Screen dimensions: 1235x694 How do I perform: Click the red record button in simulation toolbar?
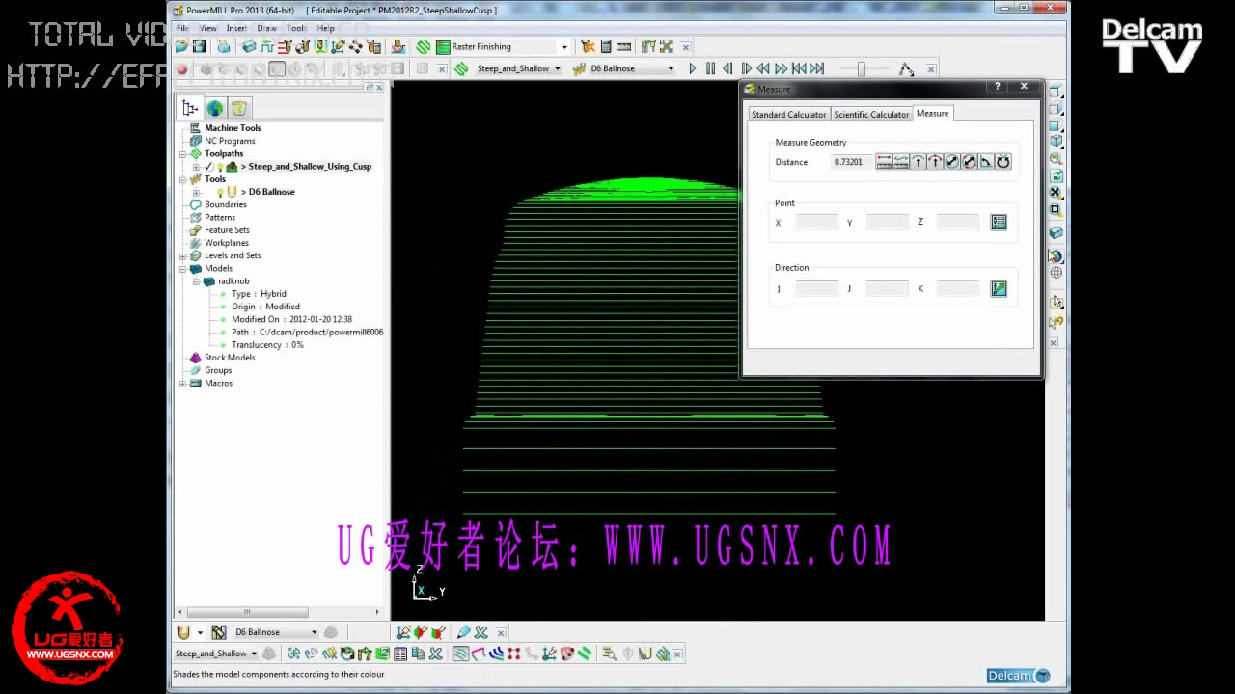[182, 69]
